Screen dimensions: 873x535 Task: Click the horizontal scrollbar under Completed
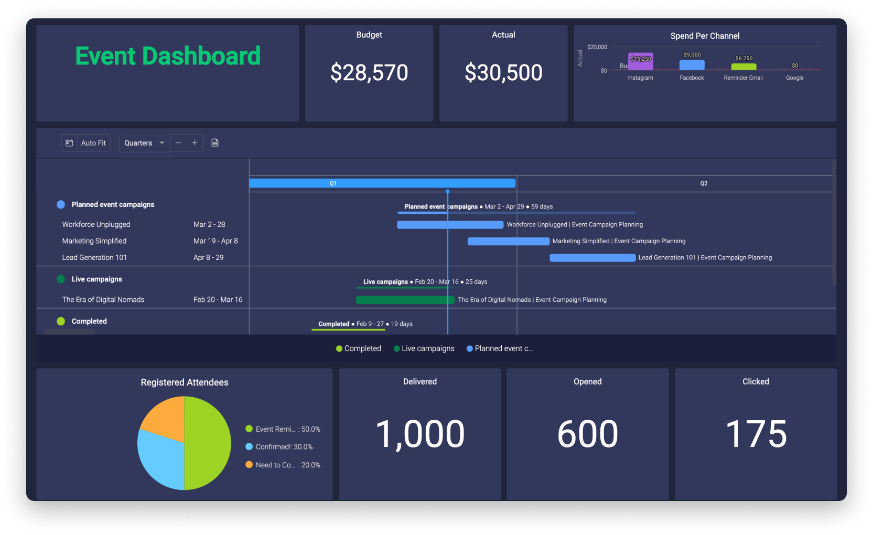pyautogui.click(x=69, y=332)
